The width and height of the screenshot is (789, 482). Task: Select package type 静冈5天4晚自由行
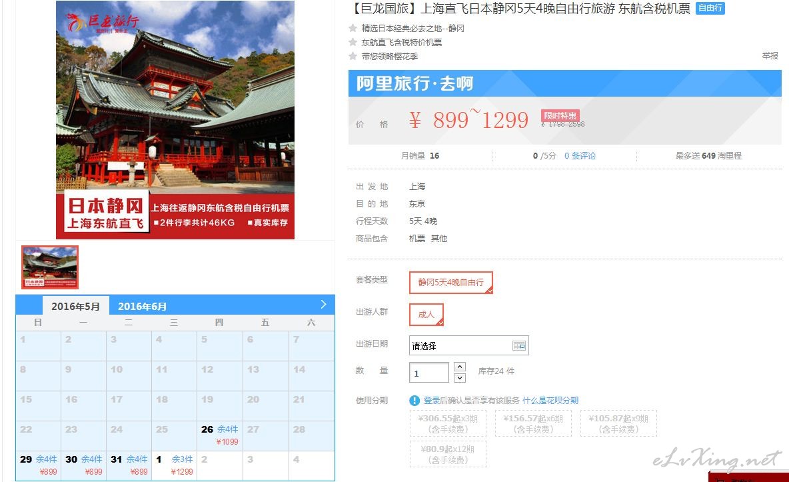(451, 283)
